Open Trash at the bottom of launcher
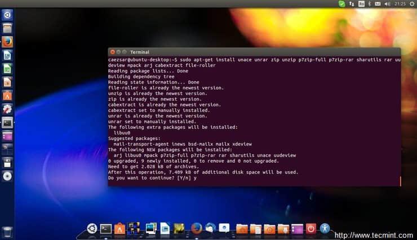The width and height of the screenshot is (417, 240). 7,231
